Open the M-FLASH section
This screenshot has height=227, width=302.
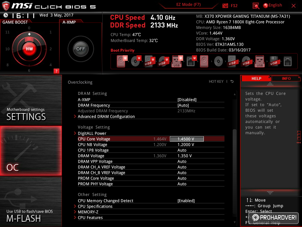pyautogui.click(x=31, y=202)
